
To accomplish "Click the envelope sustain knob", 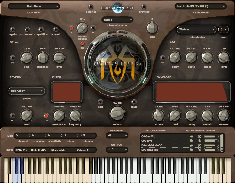I will tap(207, 115).
